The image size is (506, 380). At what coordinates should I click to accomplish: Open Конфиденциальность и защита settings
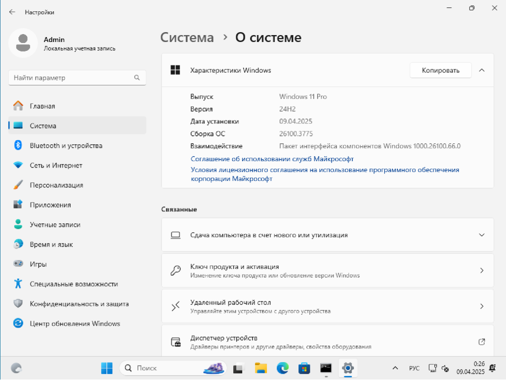(77, 303)
